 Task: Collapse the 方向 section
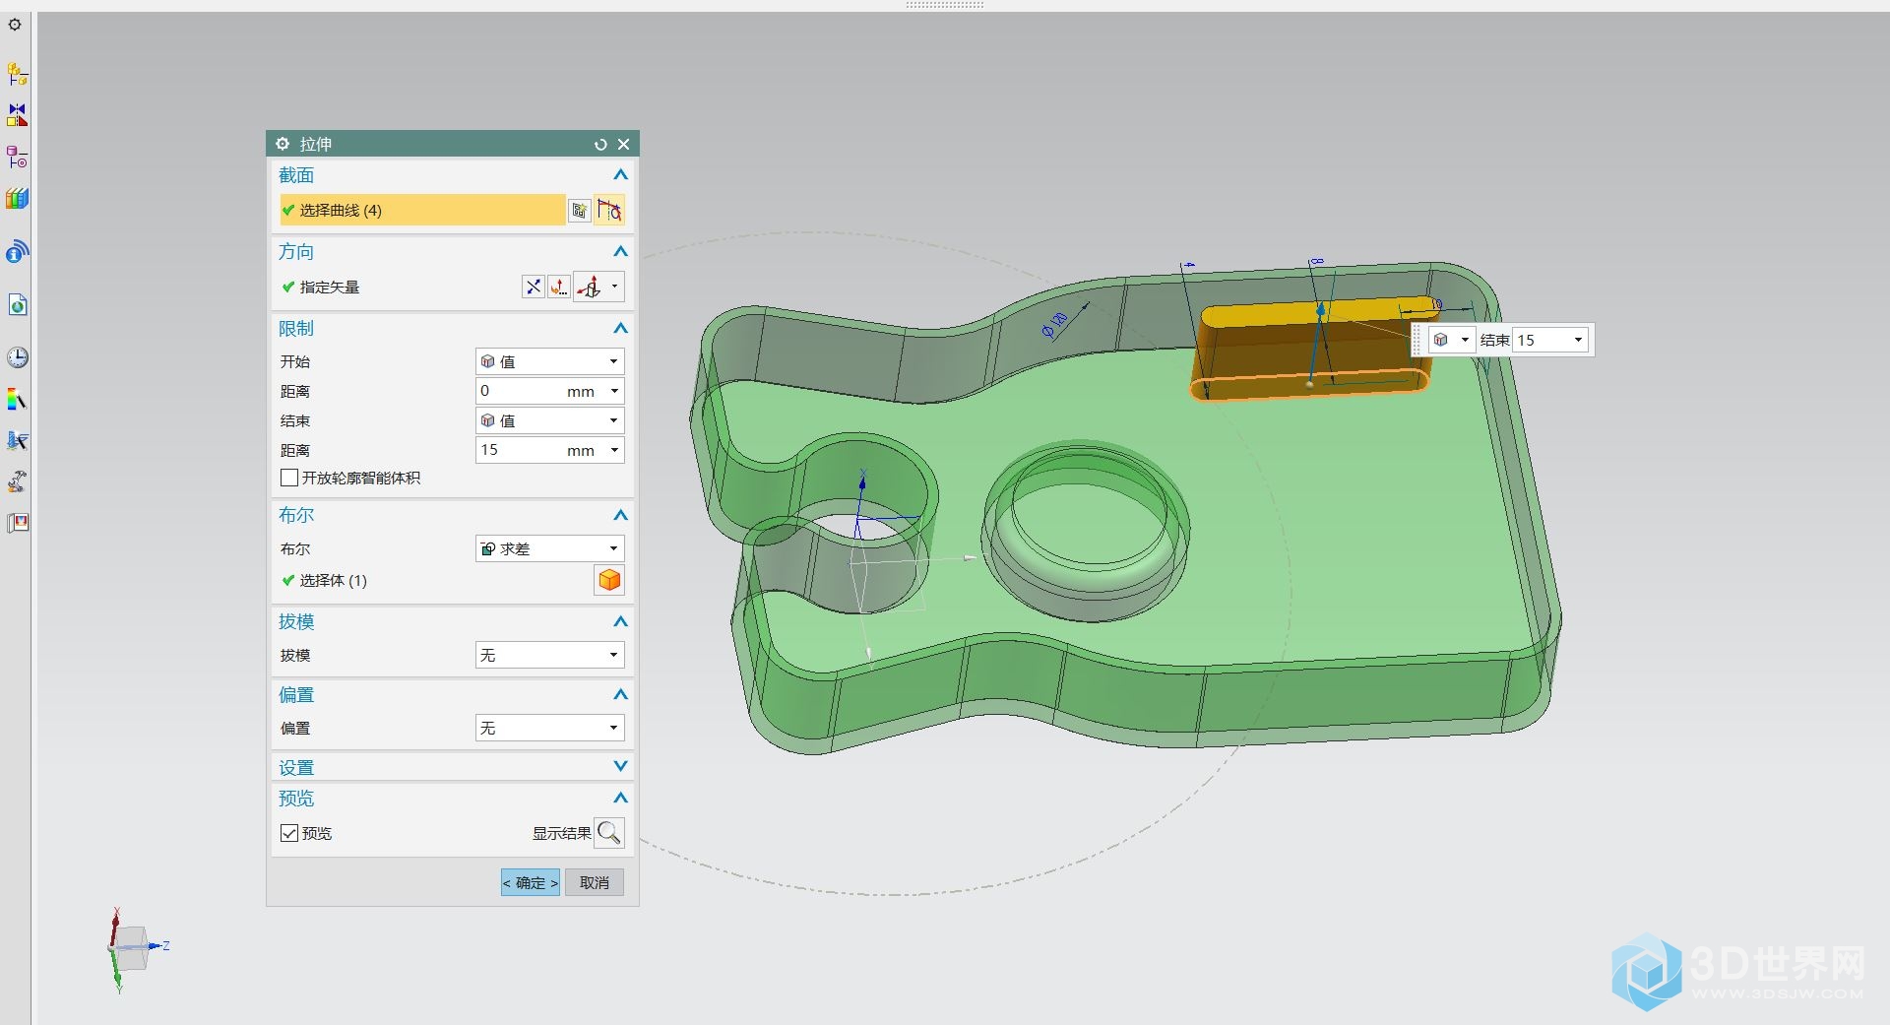click(620, 252)
